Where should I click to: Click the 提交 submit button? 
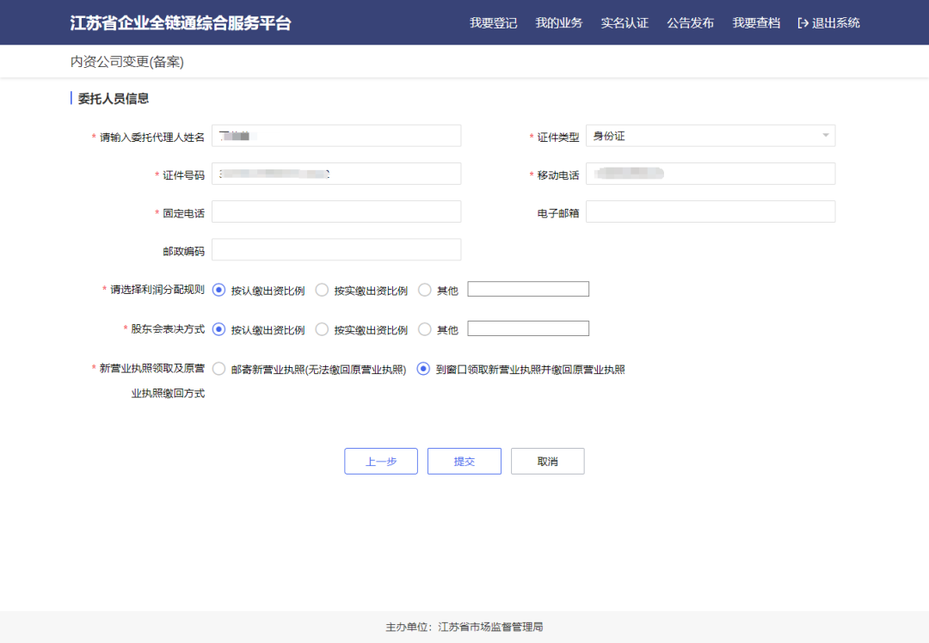click(464, 461)
